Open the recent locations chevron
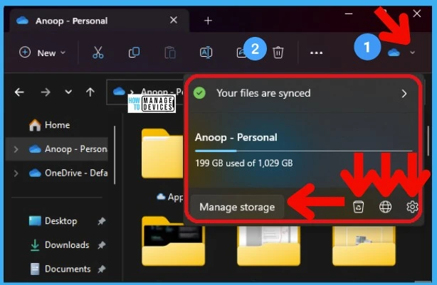This screenshot has height=285, width=437. tap(68, 92)
